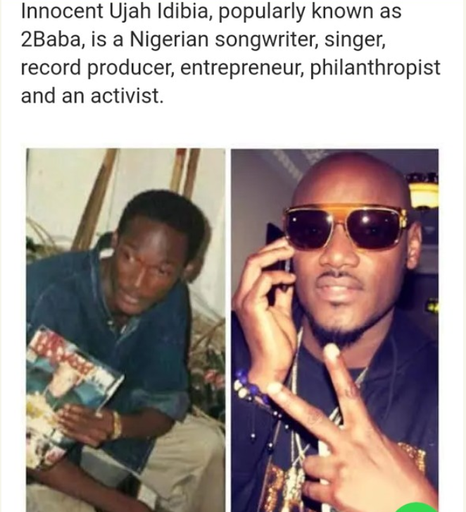This screenshot has height=512, width=466.
Task: Click the name 'Innocent' in the text
Action: coord(62,11)
